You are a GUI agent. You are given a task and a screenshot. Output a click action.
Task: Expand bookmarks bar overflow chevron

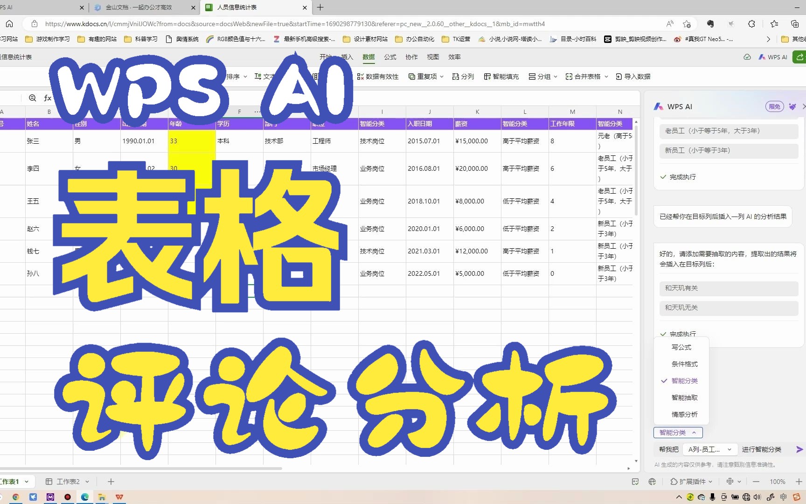pos(768,39)
